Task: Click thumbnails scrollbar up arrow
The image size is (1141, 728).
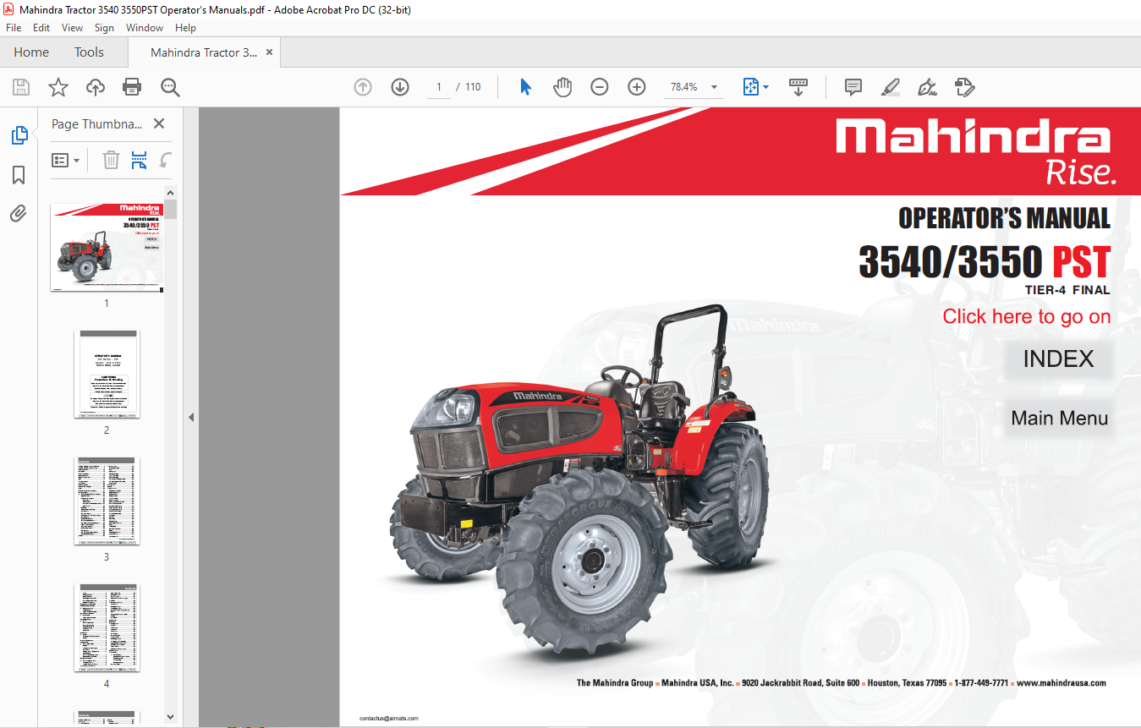Action: [x=170, y=193]
